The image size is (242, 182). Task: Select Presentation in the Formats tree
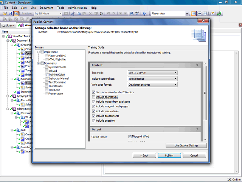tap(56, 94)
